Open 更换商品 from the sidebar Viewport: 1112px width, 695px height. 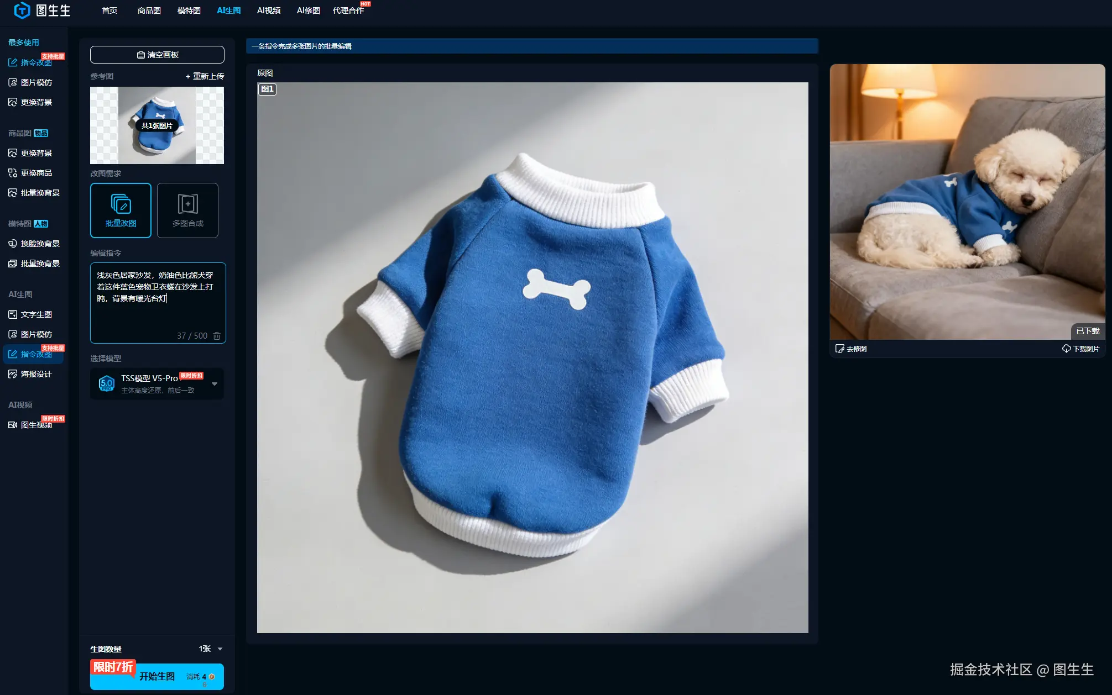coord(36,173)
